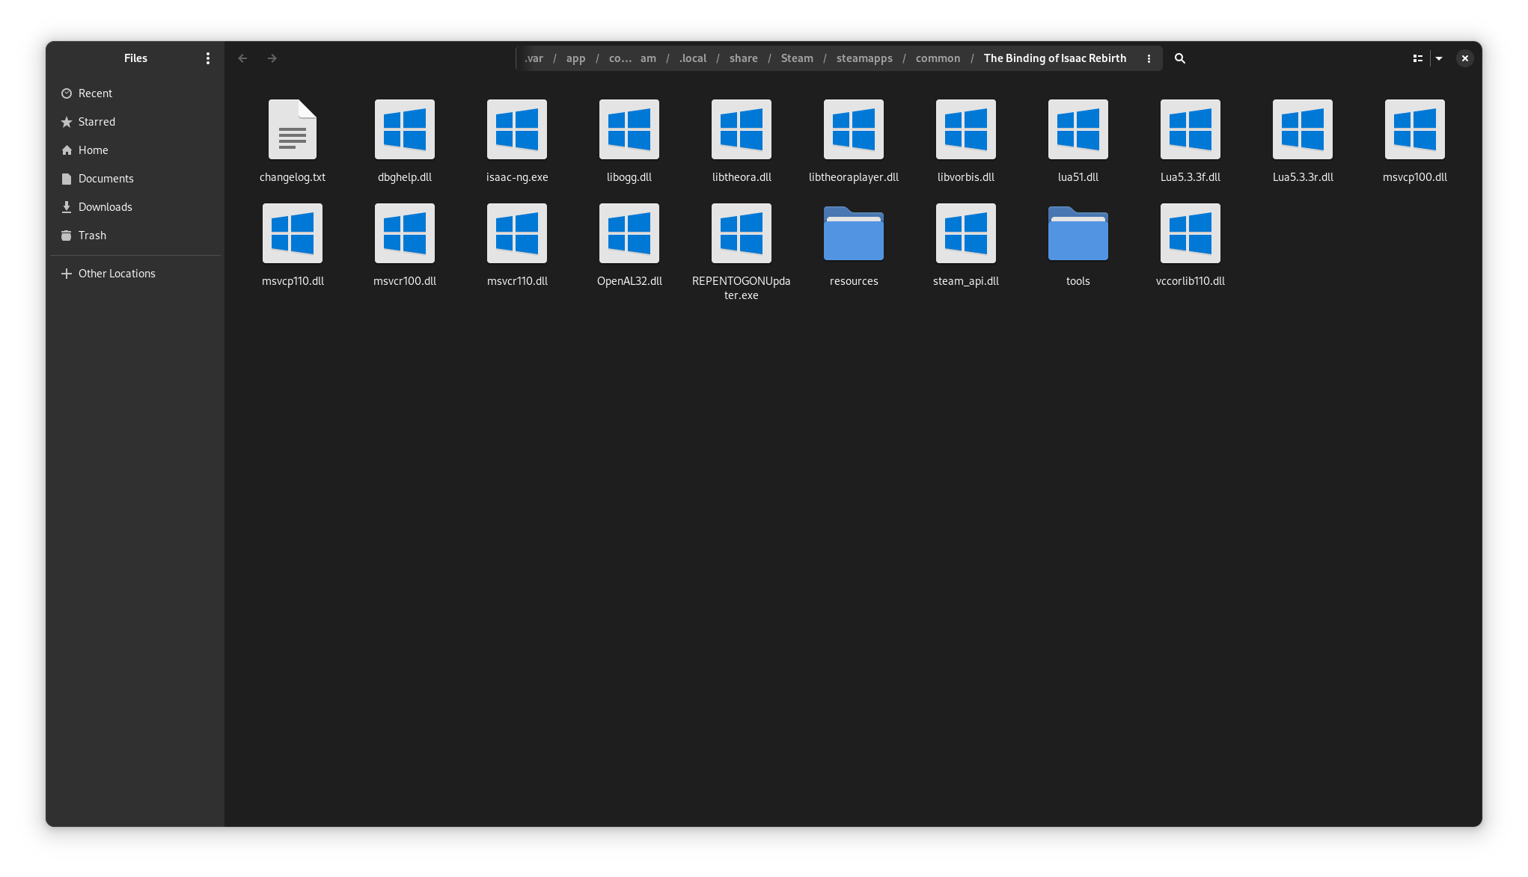Go back with the left arrow
The image size is (1528, 877).
click(x=242, y=58)
